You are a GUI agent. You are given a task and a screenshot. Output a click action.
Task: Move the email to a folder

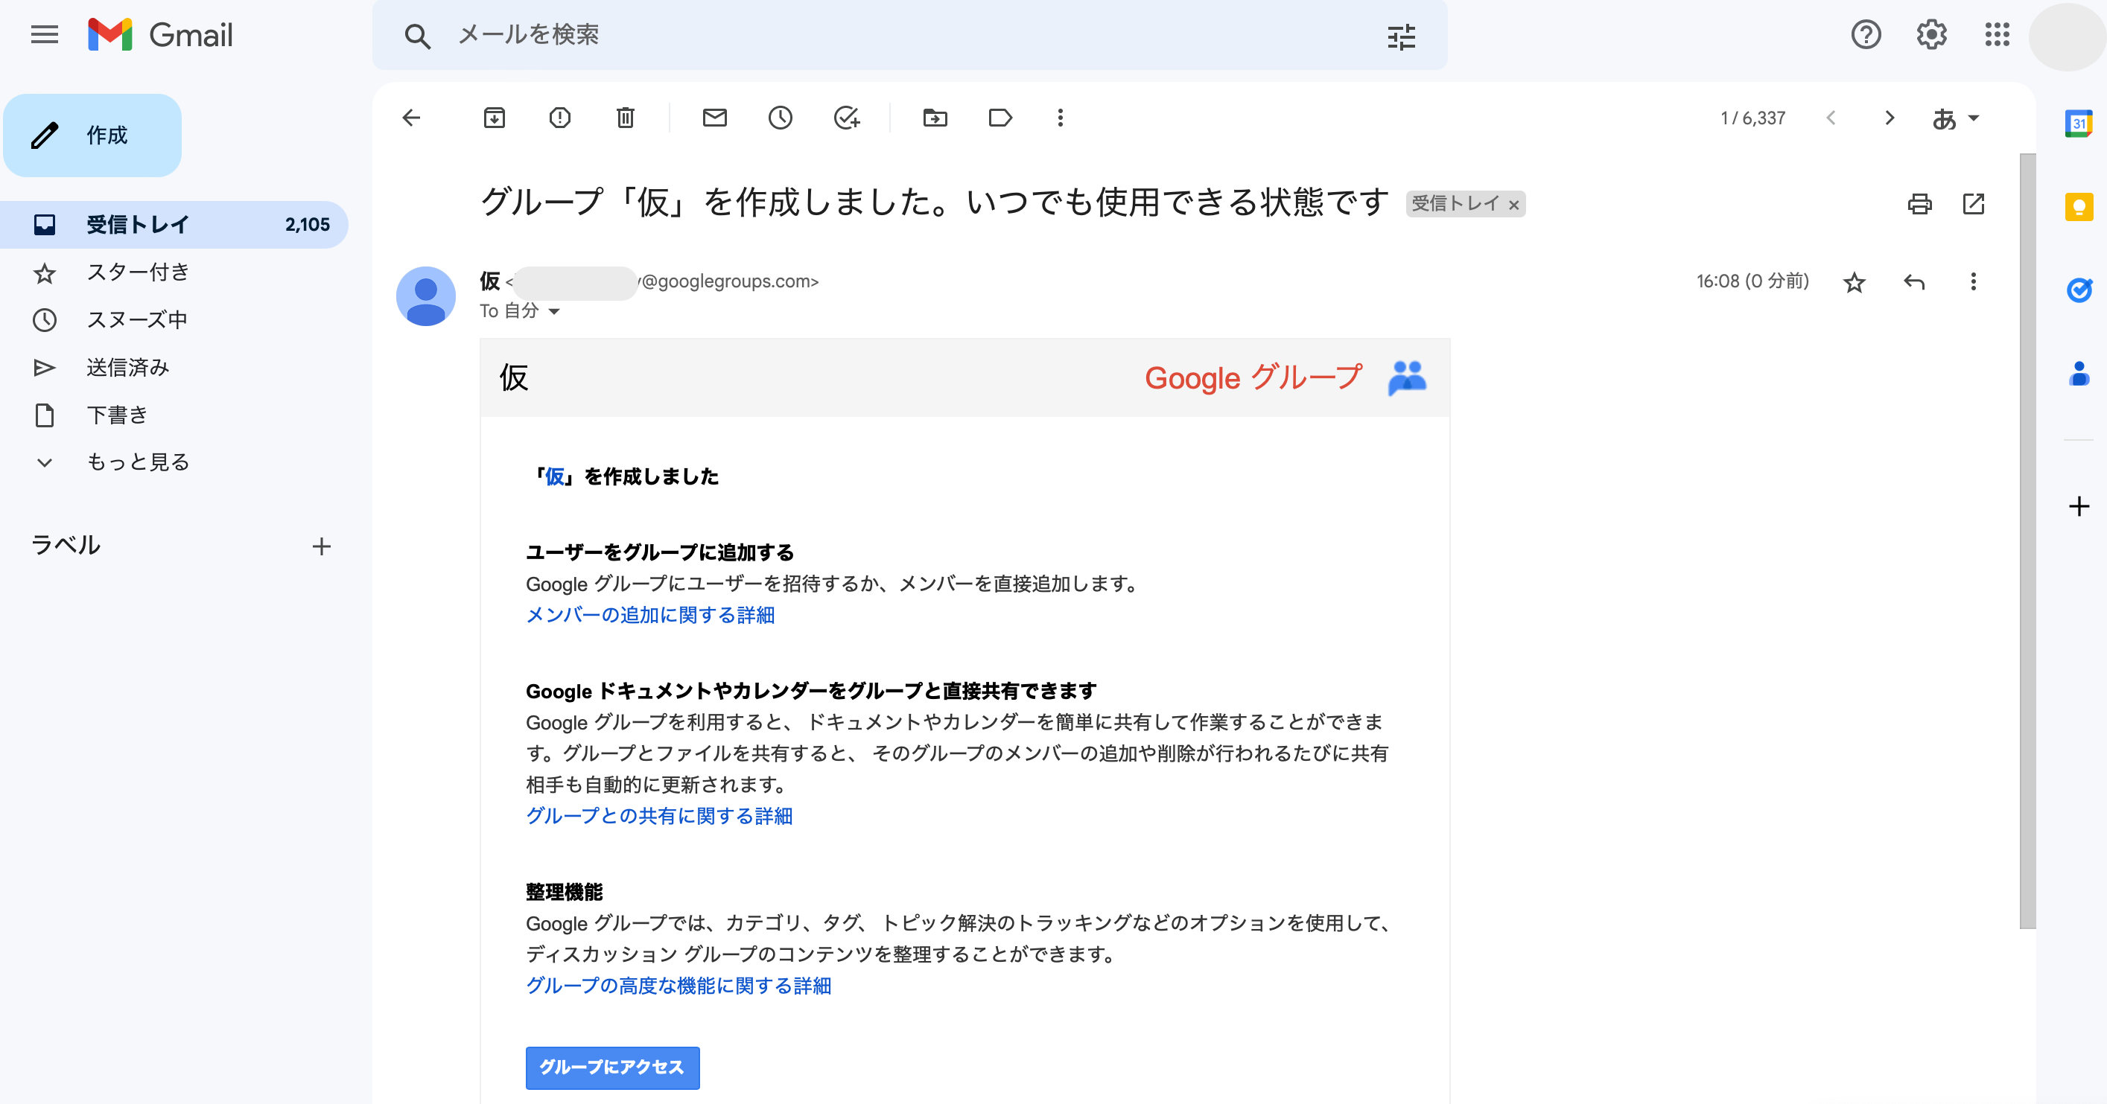935,118
